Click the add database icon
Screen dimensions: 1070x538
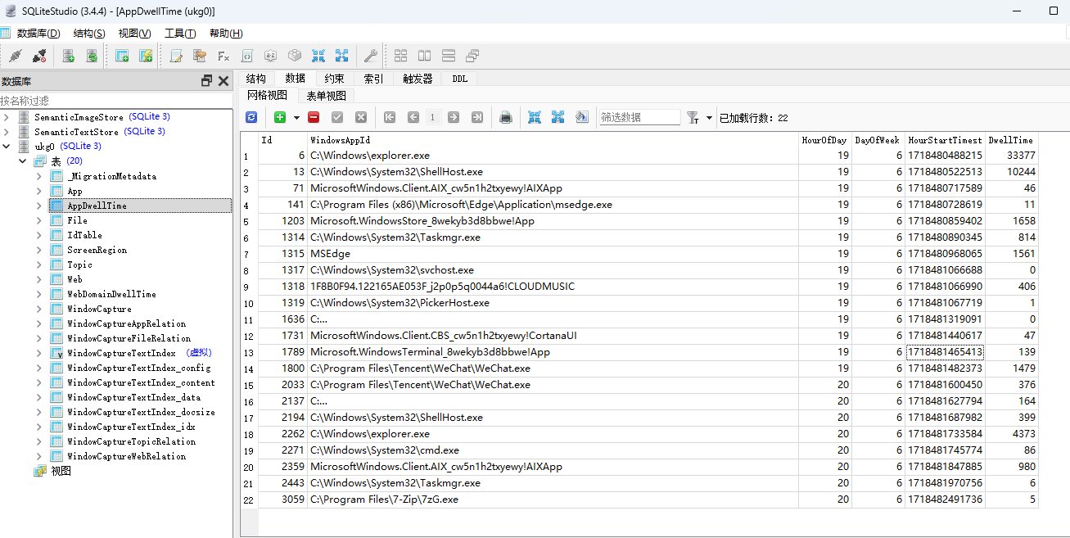(x=69, y=56)
